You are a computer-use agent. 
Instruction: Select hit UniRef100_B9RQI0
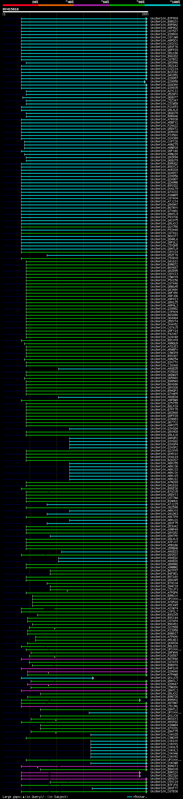(x=164, y=22)
